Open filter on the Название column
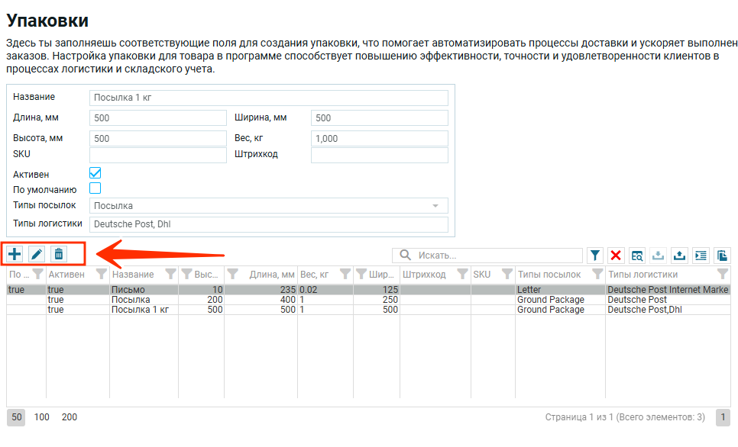 tap(170, 274)
